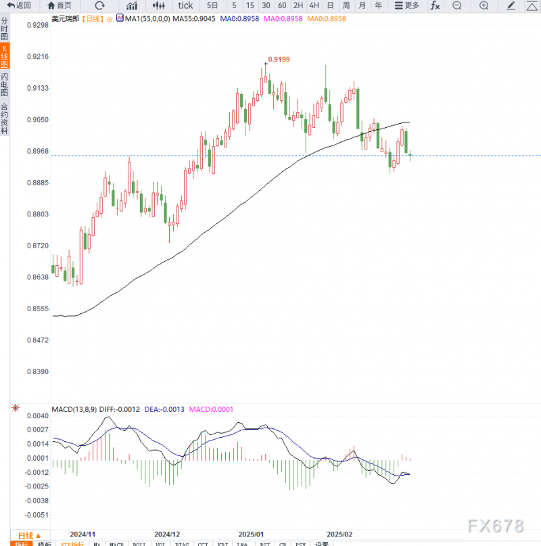The image size is (541, 546).
Task: Click the 返回 back arrow button
Action: (19, 5)
